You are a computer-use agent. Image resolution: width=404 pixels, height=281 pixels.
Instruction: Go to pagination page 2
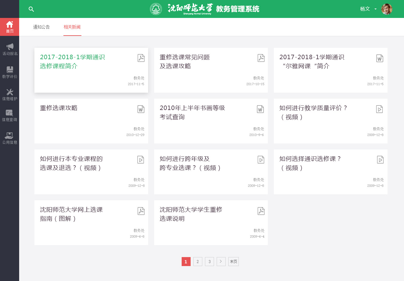click(198, 262)
